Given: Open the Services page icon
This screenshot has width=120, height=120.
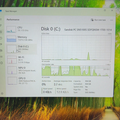Looking at the screenshot, I should coord(1,63).
